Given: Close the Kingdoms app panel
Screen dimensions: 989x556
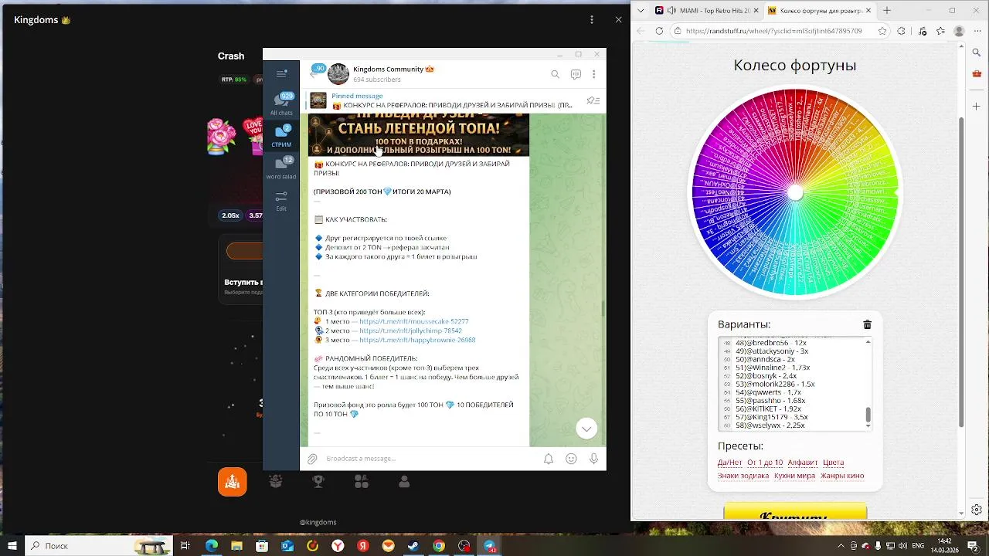Looking at the screenshot, I should (x=618, y=19).
